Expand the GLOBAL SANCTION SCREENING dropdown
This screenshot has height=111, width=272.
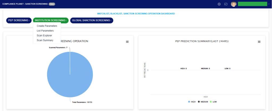click(x=92, y=20)
